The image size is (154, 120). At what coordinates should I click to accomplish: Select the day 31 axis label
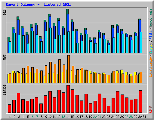[x=144, y=117]
